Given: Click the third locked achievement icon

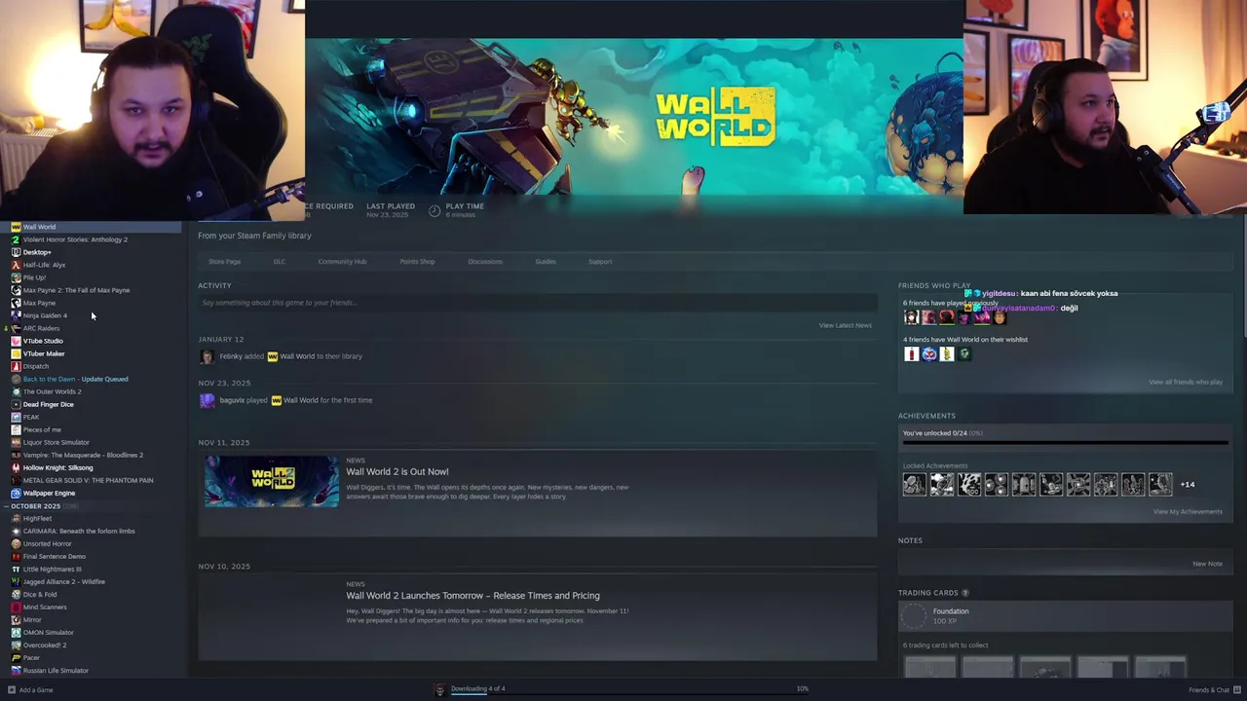Looking at the screenshot, I should (969, 484).
